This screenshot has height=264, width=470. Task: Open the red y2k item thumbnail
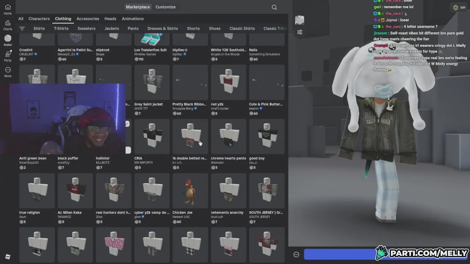pos(228,82)
